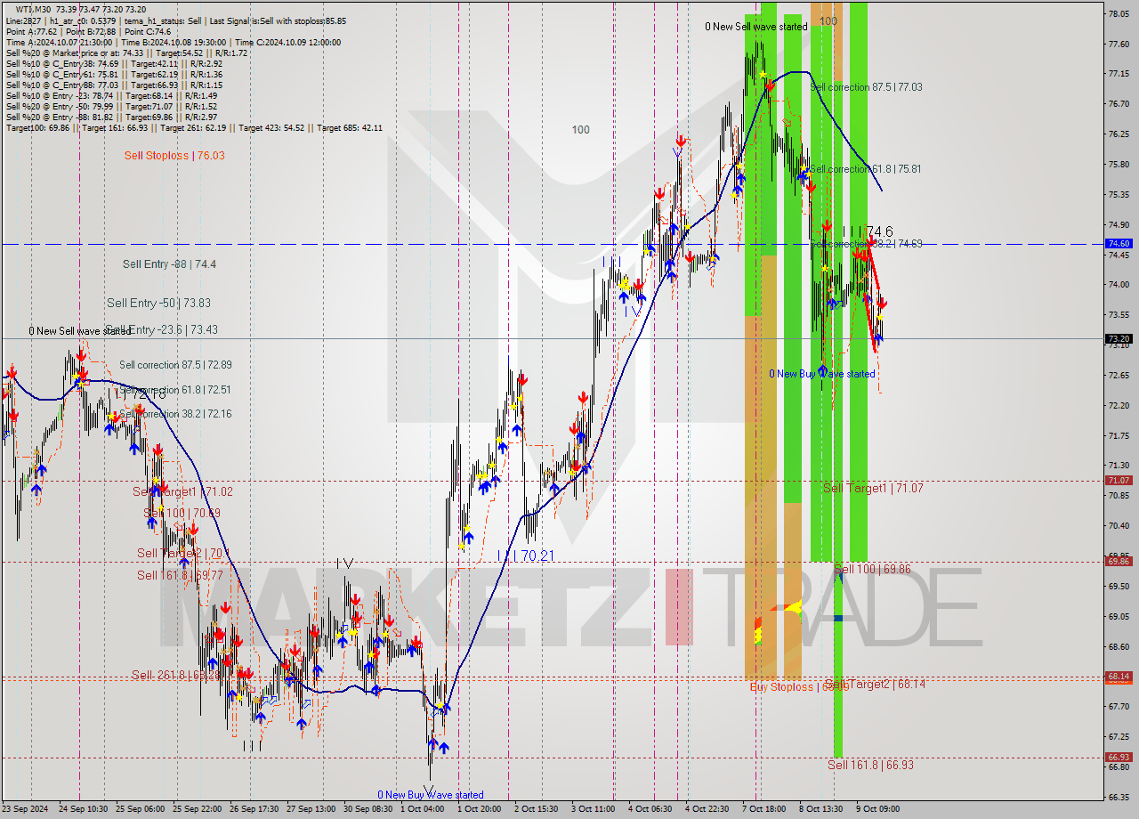Select 'Sell correction 87.5 | 72.89' text
The width and height of the screenshot is (1139, 819).
point(175,365)
